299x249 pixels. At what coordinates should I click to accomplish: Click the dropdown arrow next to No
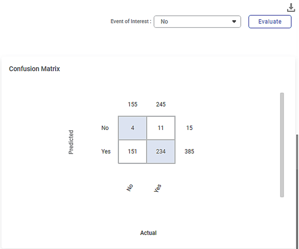(234, 22)
